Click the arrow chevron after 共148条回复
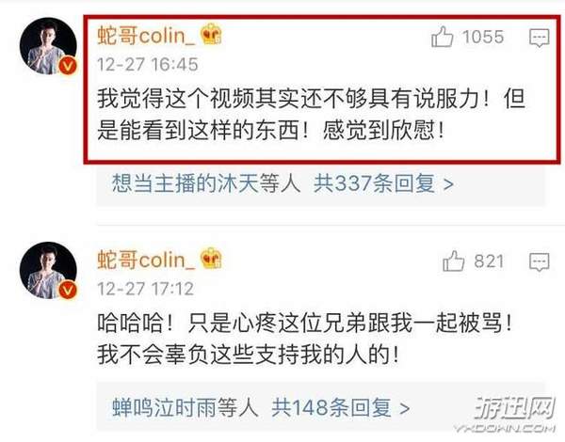This screenshot has width=565, height=442. pyautogui.click(x=405, y=409)
